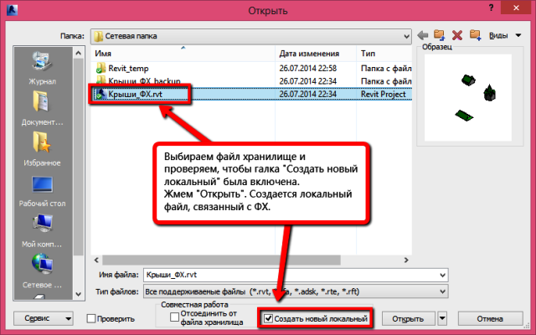The image size is (536, 335).
Task: Click the Открыть button
Action: point(408,318)
